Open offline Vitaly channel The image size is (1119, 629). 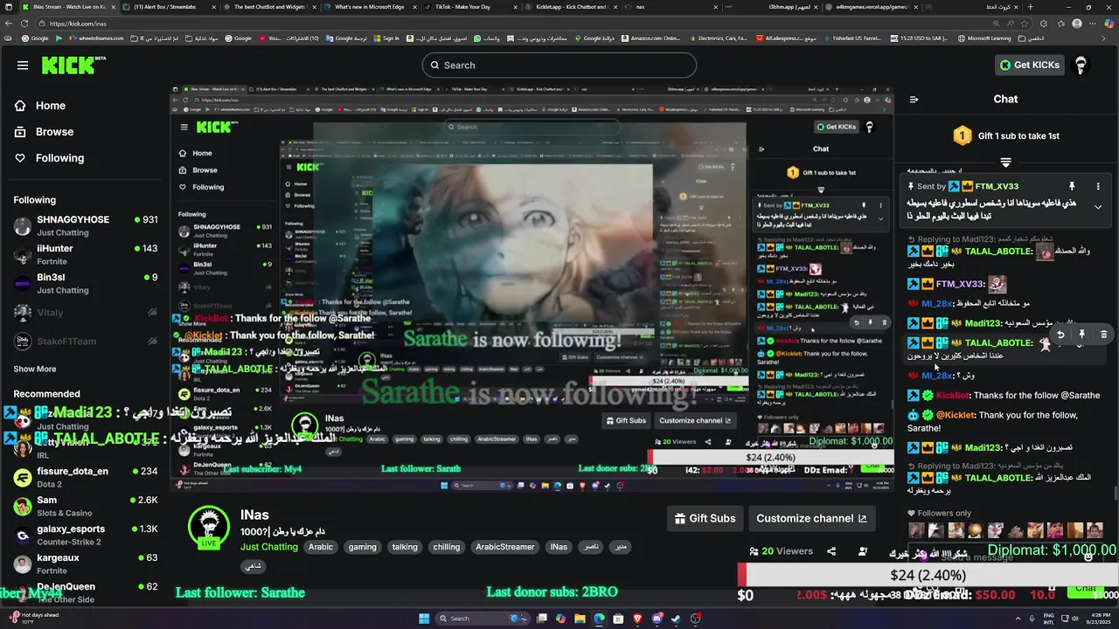pos(85,313)
